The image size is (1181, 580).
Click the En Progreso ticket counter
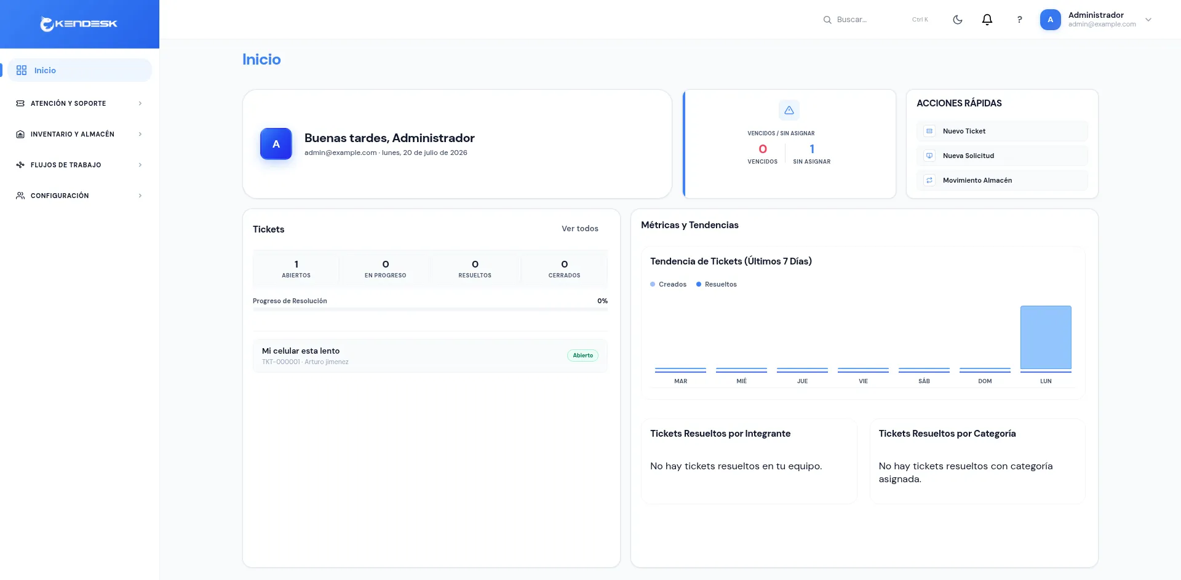pyautogui.click(x=385, y=269)
